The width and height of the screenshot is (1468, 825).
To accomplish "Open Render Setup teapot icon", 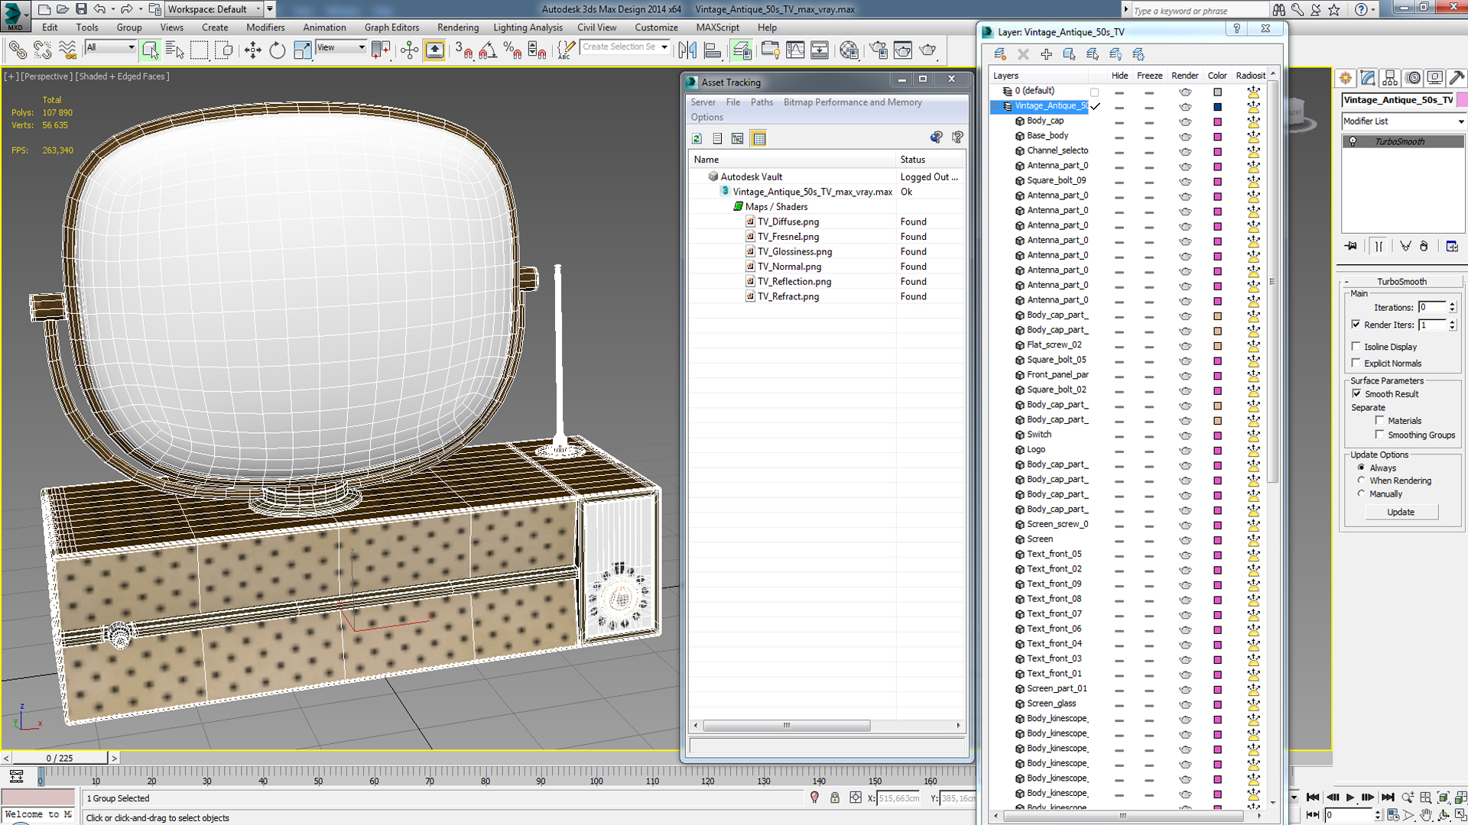I will (879, 50).
